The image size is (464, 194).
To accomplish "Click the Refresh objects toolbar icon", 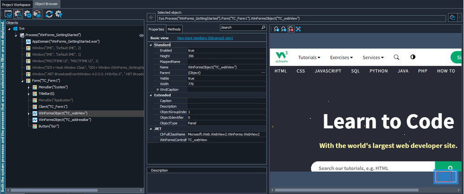I will pyautogui.click(x=49, y=14).
